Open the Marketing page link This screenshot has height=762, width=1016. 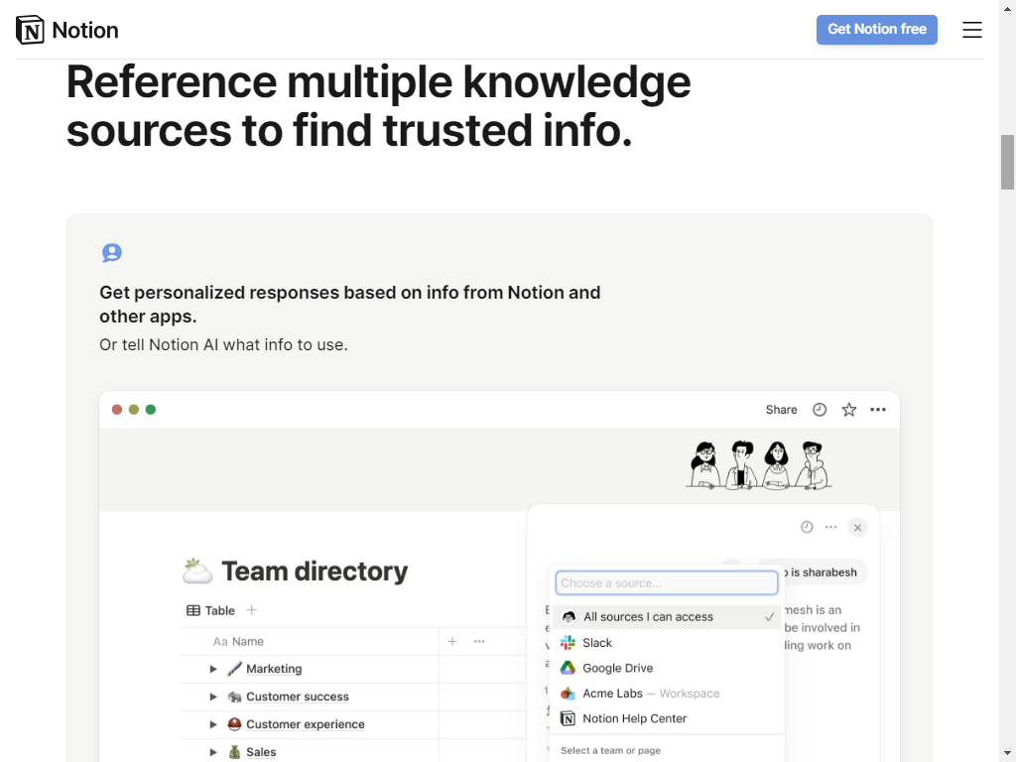pos(274,669)
